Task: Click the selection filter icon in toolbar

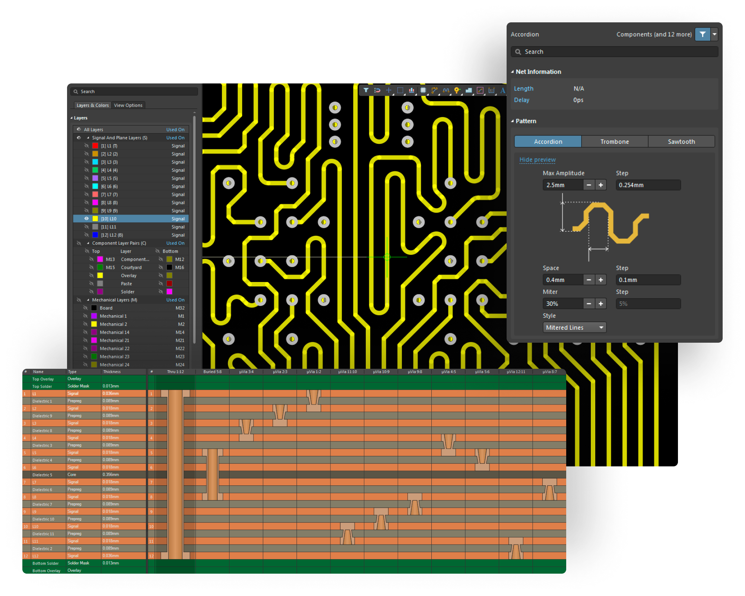Action: point(366,90)
